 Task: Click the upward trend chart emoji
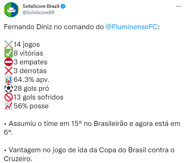(8, 106)
